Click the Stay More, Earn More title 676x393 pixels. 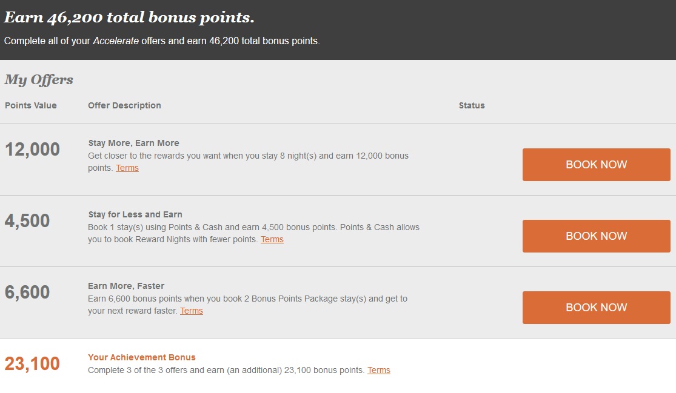(133, 143)
